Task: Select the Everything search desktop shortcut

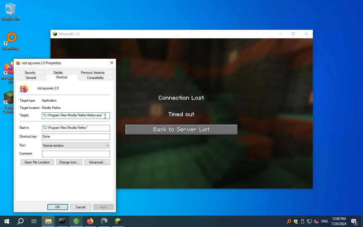Action: [x=10, y=41]
